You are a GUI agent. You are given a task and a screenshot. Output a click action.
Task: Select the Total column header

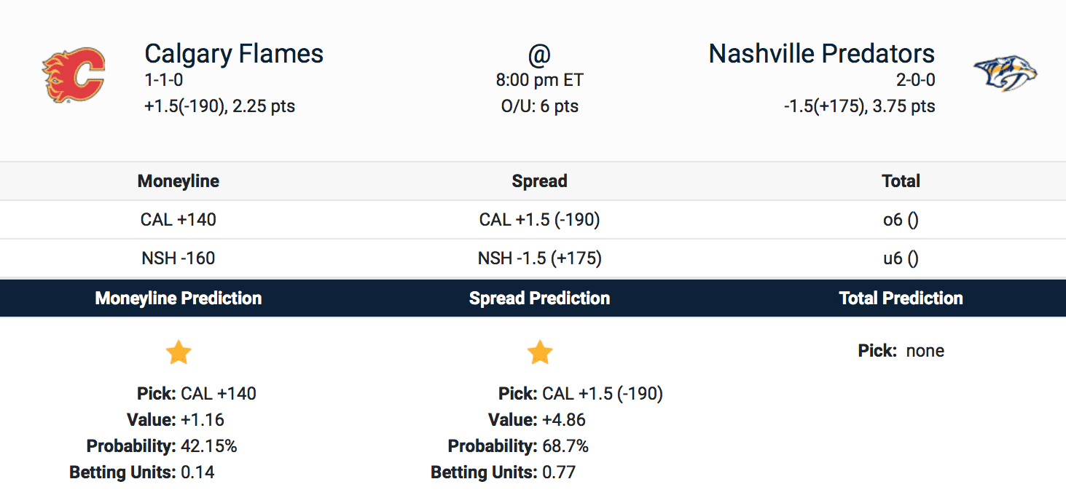tap(901, 181)
